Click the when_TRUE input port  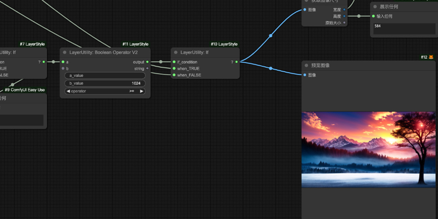coord(174,68)
